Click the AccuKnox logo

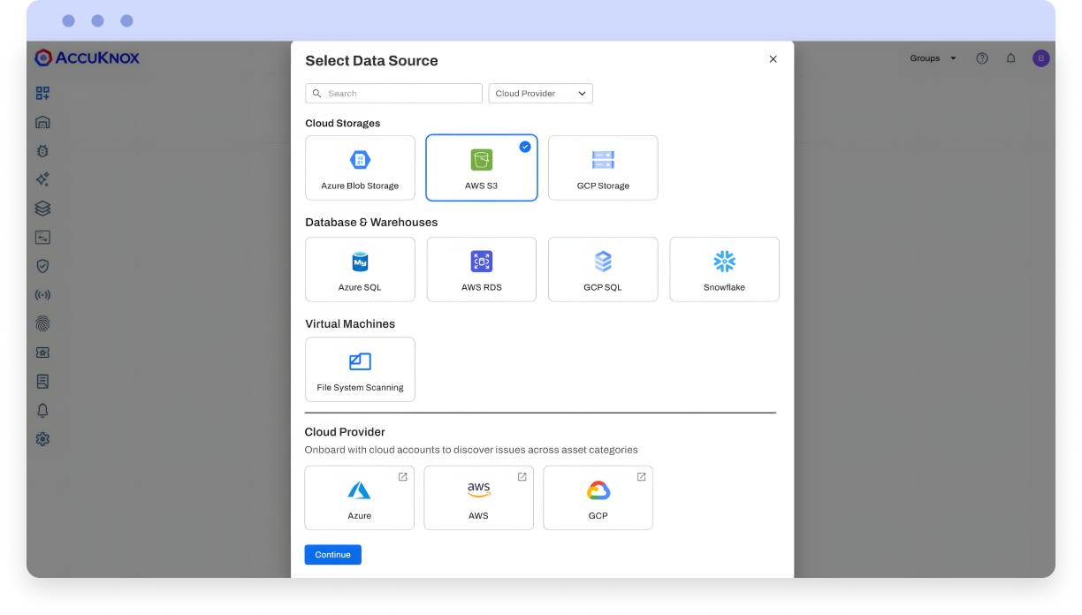click(x=88, y=58)
